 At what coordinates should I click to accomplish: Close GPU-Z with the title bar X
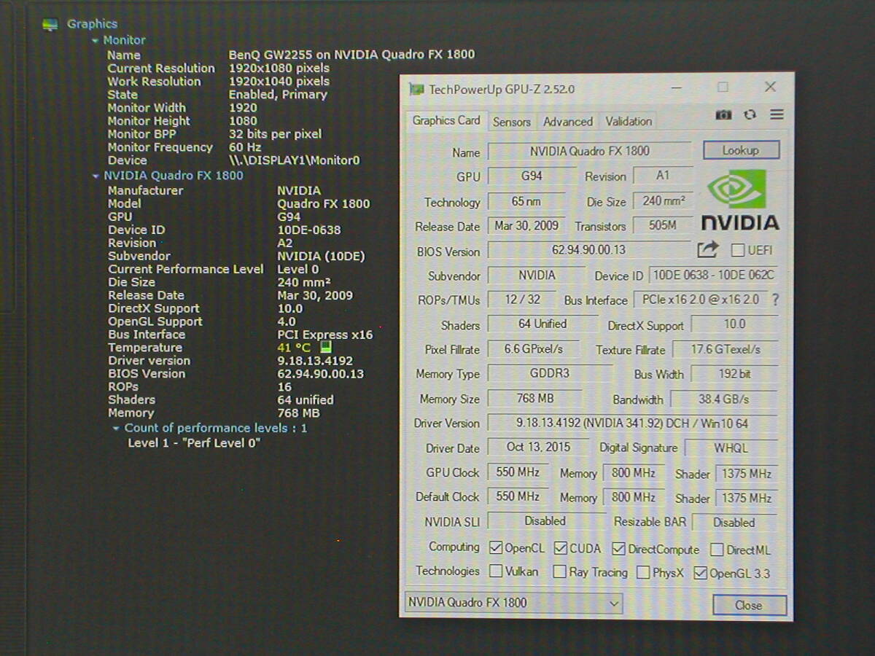pyautogui.click(x=770, y=87)
